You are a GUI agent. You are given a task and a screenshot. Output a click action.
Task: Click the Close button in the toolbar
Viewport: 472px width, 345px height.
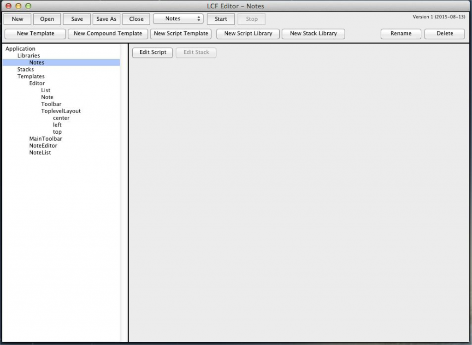coord(136,19)
